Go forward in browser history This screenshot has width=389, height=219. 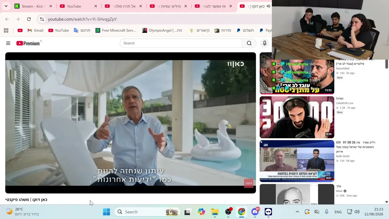tap(18, 19)
